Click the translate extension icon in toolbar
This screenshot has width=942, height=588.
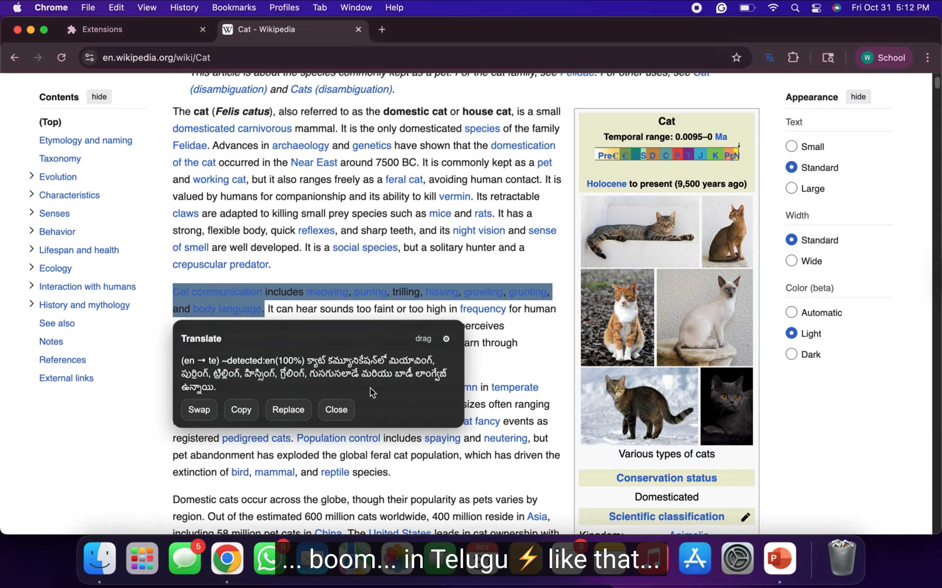tap(769, 57)
